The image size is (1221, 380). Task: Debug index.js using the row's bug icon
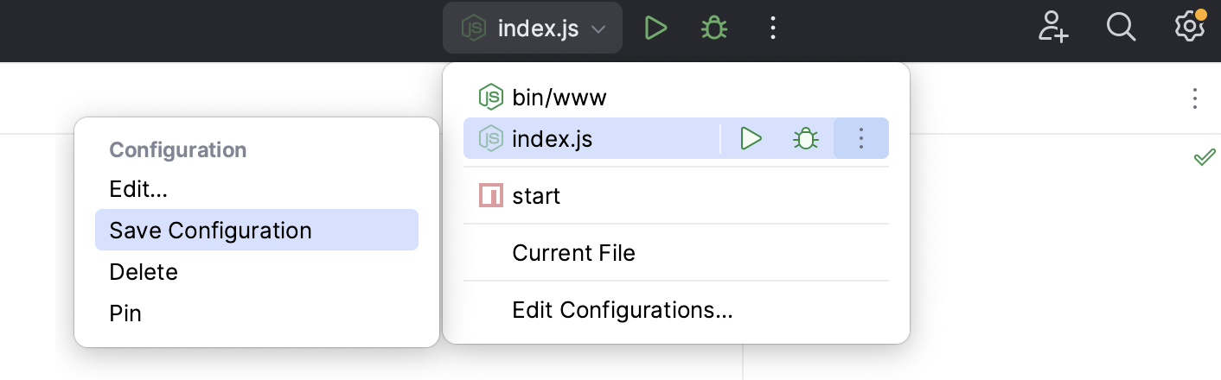pyautogui.click(x=806, y=138)
